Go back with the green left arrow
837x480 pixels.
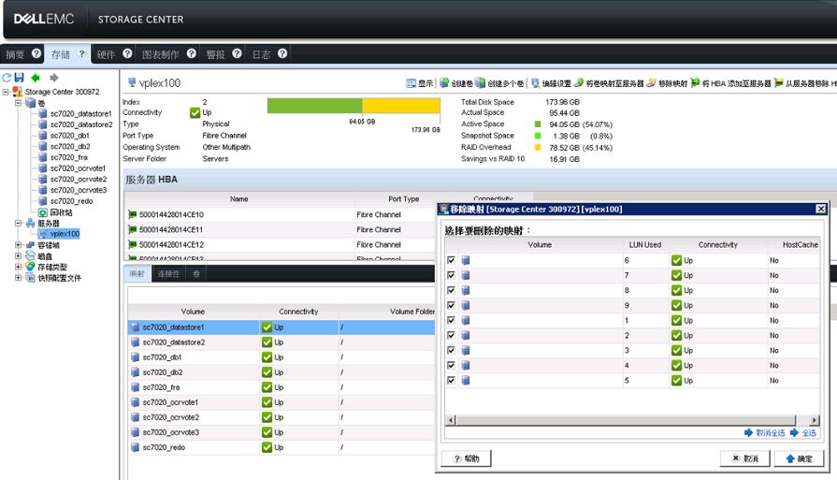(x=36, y=78)
